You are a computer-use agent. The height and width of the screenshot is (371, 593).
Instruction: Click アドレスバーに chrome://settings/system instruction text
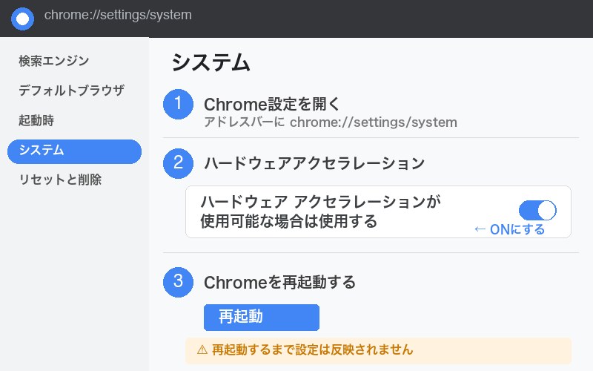coord(330,122)
